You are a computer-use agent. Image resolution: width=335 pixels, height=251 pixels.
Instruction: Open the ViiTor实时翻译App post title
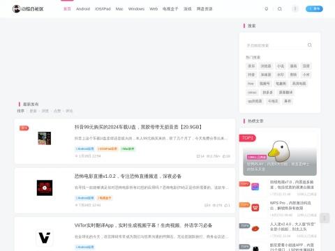click(143, 225)
